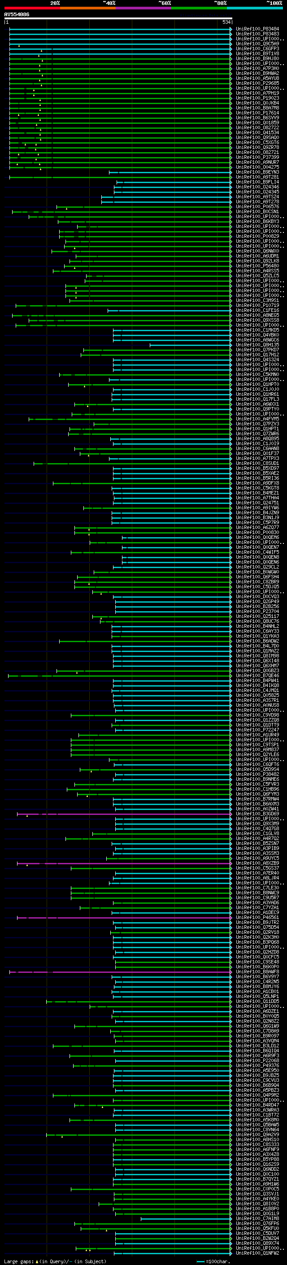
Task: Select hit label UniRef100_P29685
Action: click(257, 83)
